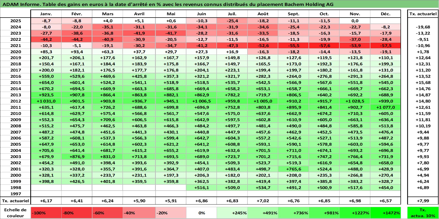
Task: Select cell +223,1 in July 2017
Action: pos(232,70)
